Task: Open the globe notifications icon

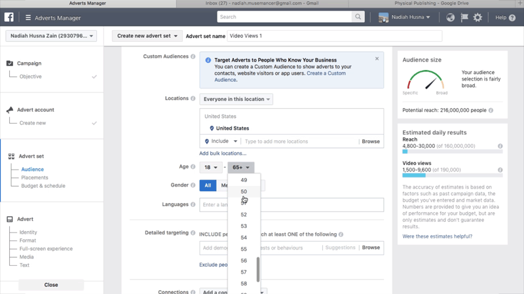Action: point(451,18)
